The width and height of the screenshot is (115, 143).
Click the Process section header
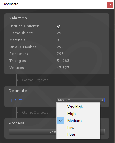(x=16, y=123)
